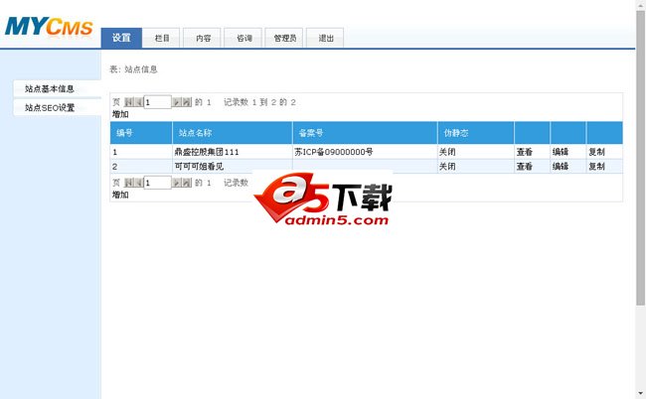Click 查看 for 可可可姐看见 row
This screenshot has width=646, height=399.
tap(525, 166)
